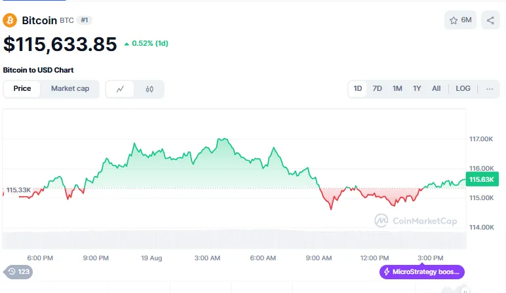Switch to line chart view
The image size is (506, 293).
[120, 89]
